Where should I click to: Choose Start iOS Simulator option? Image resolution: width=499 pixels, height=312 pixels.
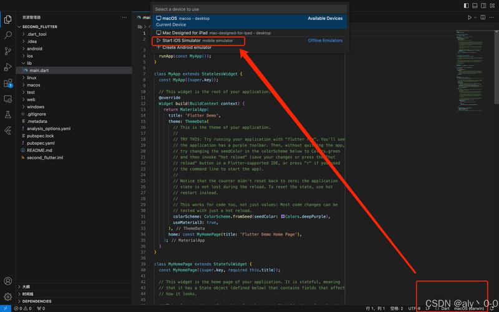[249, 41]
